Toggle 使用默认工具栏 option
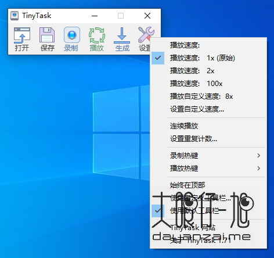 click(x=208, y=211)
